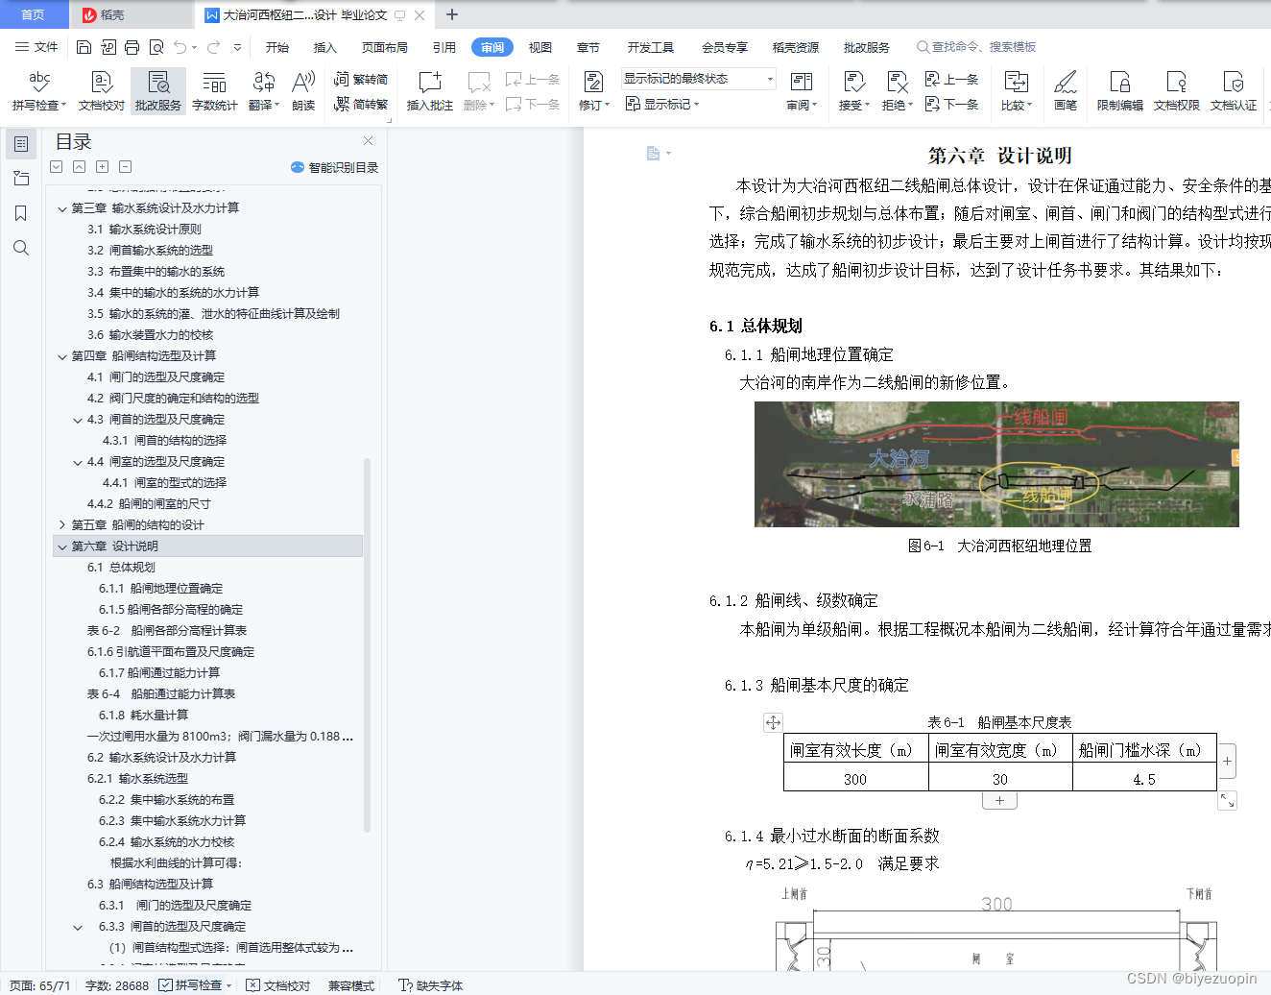The width and height of the screenshot is (1271, 995).
Task: Click 智能识别目录 smart outline recognition
Action: coord(334,167)
